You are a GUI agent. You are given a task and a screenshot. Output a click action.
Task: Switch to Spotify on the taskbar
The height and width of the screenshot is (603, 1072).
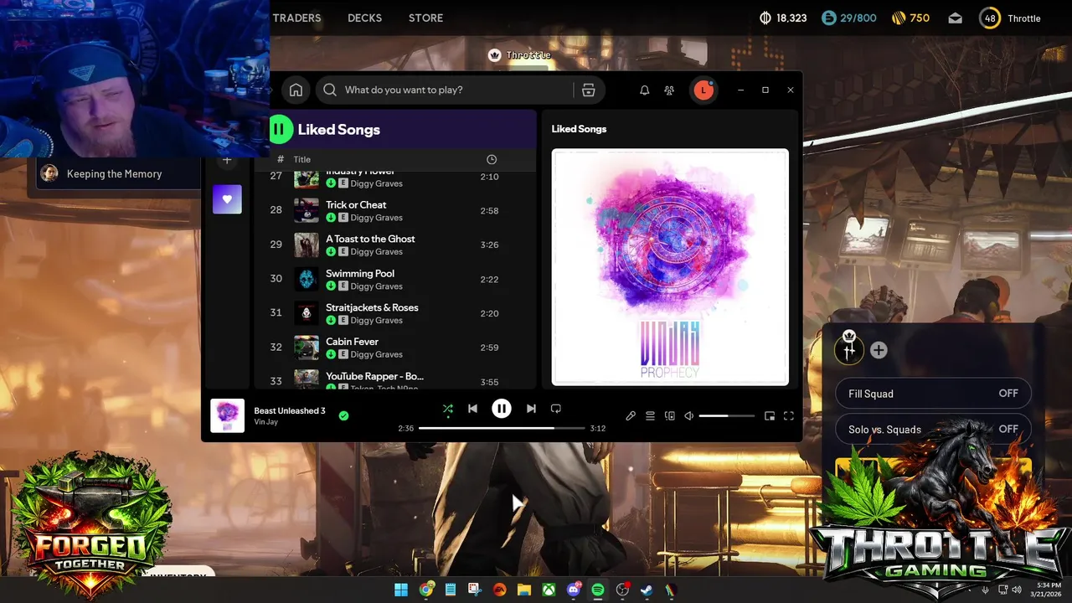pos(598,590)
